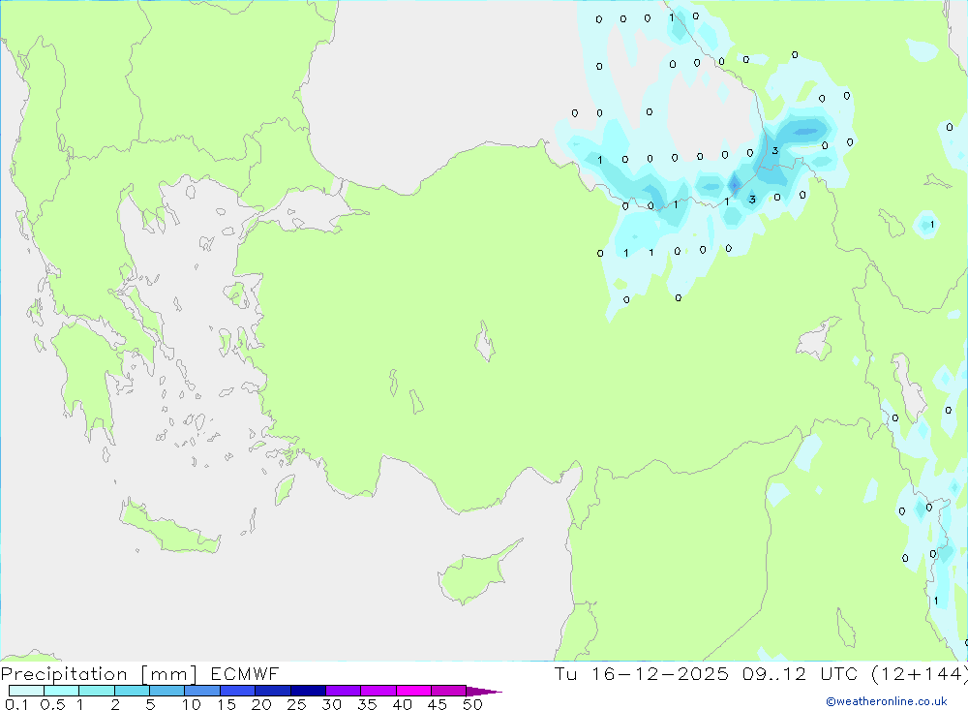Click the '50' legend scale label
The image size is (968, 710).
tap(472, 704)
